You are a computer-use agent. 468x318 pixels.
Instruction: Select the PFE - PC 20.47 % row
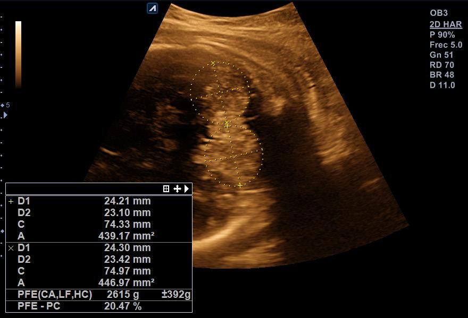click(99, 306)
